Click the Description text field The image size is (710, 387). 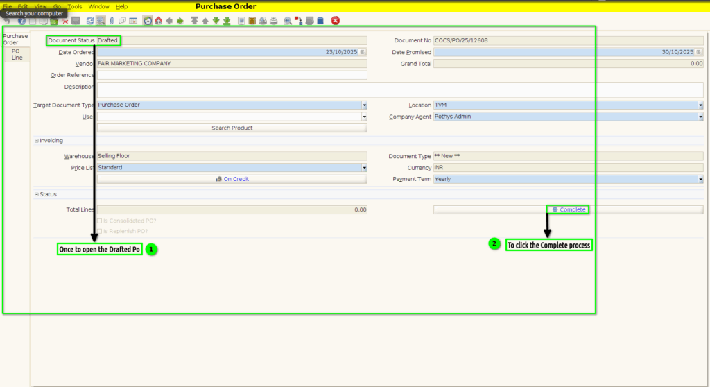400,89
